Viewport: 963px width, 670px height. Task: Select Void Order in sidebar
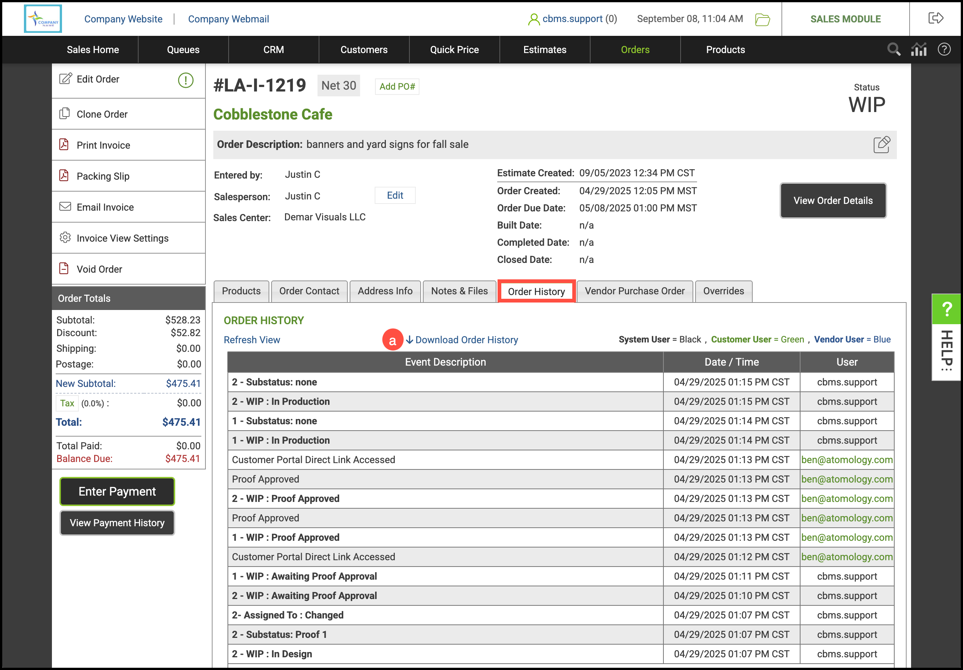pyautogui.click(x=99, y=269)
